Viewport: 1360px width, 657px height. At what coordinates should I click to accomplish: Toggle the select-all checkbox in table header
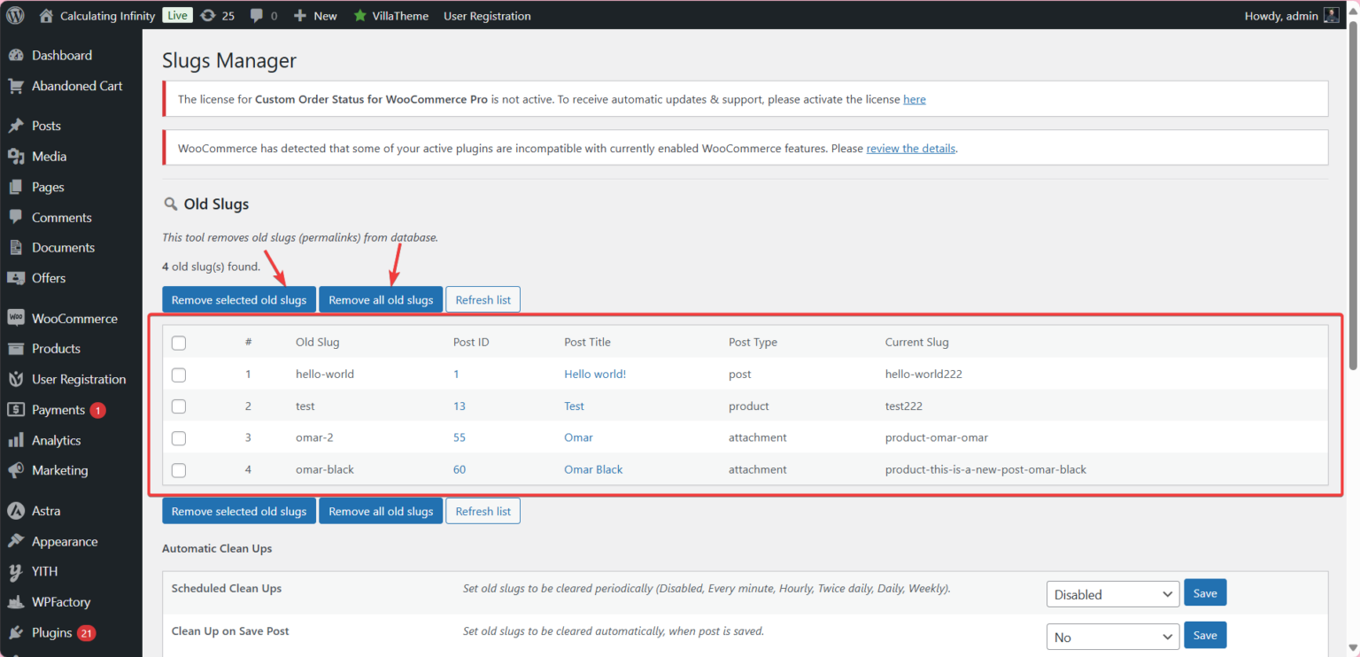(x=178, y=343)
